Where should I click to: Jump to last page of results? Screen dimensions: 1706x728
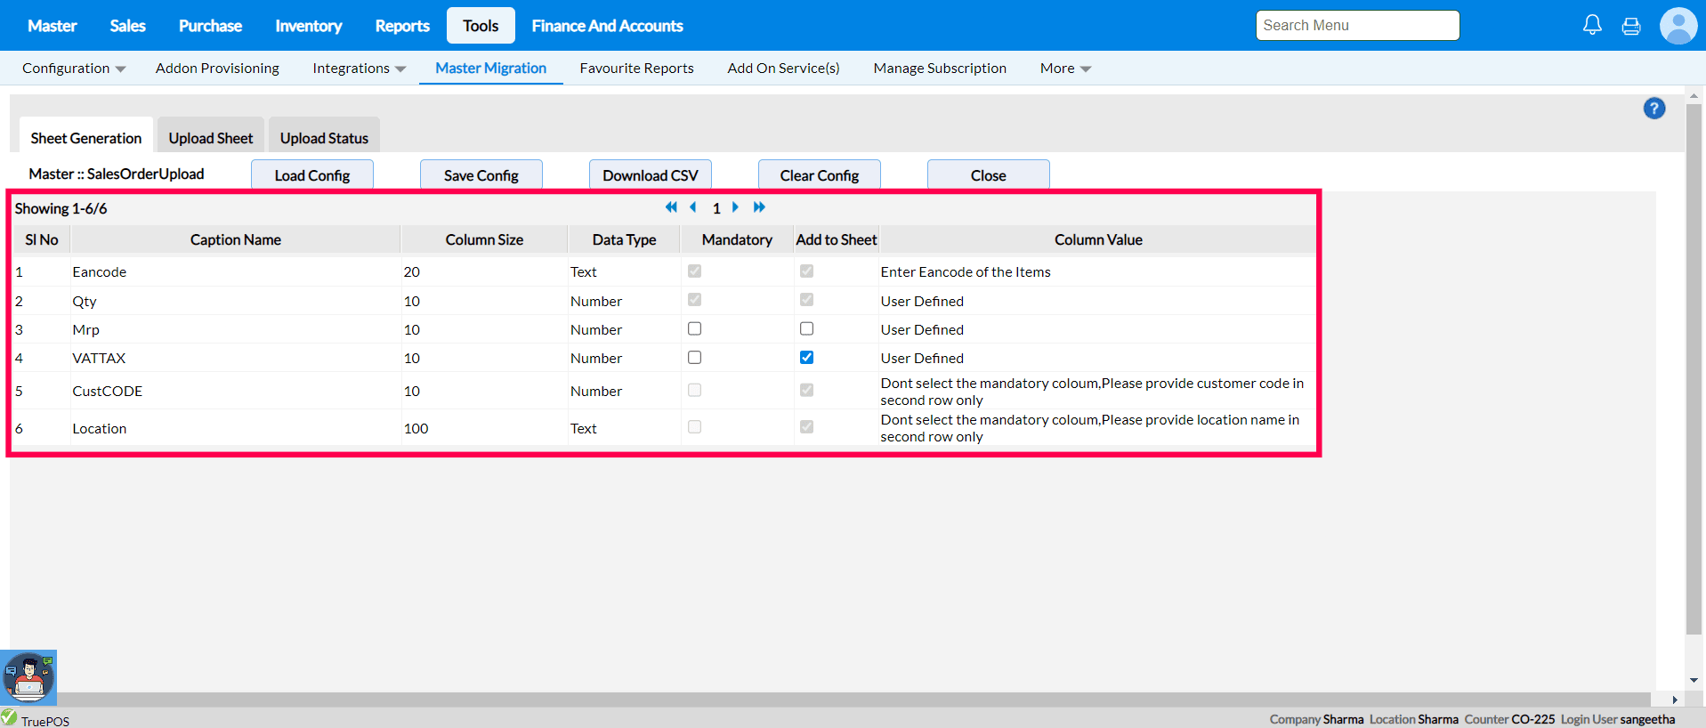coord(759,207)
